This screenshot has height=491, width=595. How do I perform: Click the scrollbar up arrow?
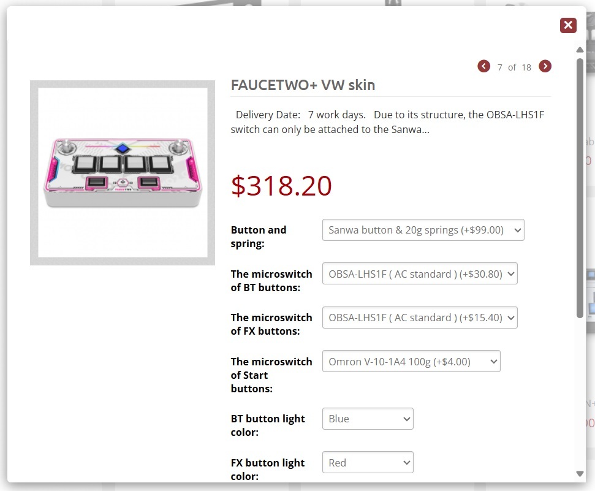580,50
